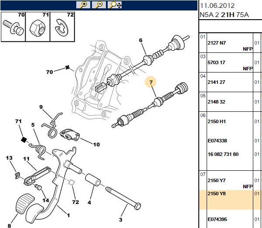
Task: Click row index 07 in parts list
Action: [x=203, y=174]
